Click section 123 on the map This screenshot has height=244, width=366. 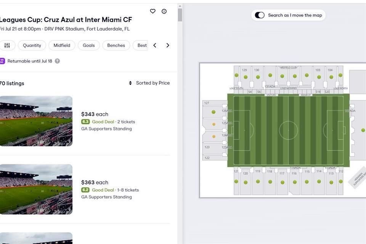[x=207, y=147]
